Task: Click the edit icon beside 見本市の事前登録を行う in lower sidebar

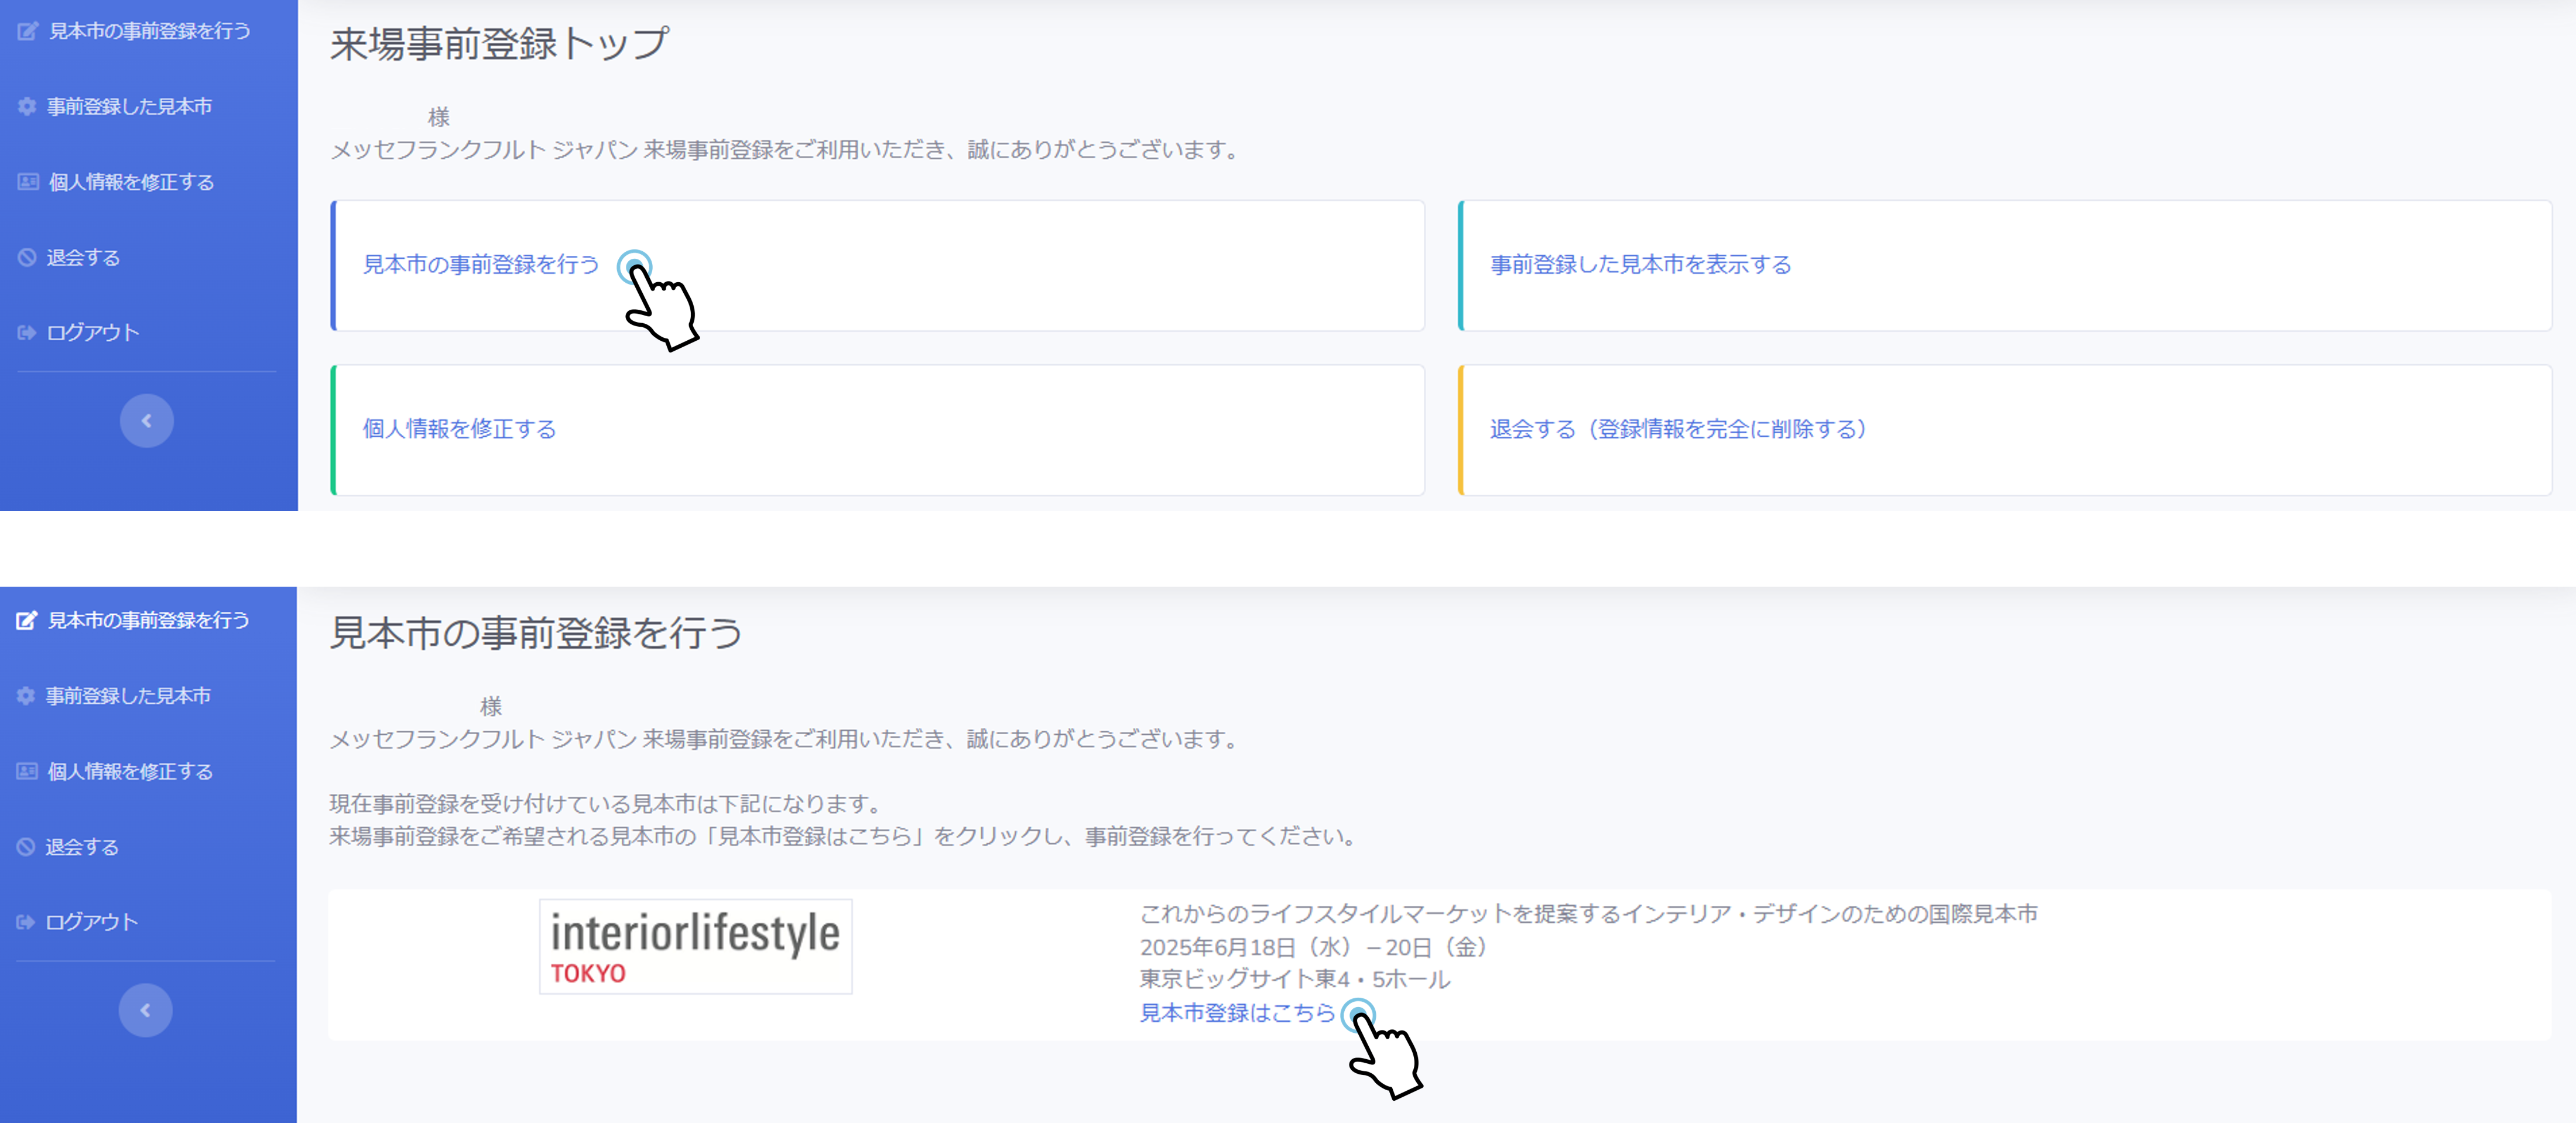Action: 26,620
